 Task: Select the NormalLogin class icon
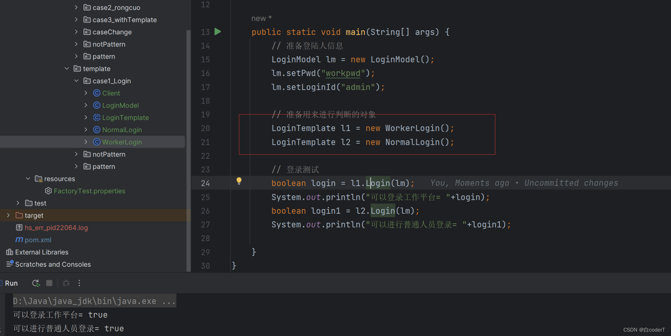[x=97, y=130]
